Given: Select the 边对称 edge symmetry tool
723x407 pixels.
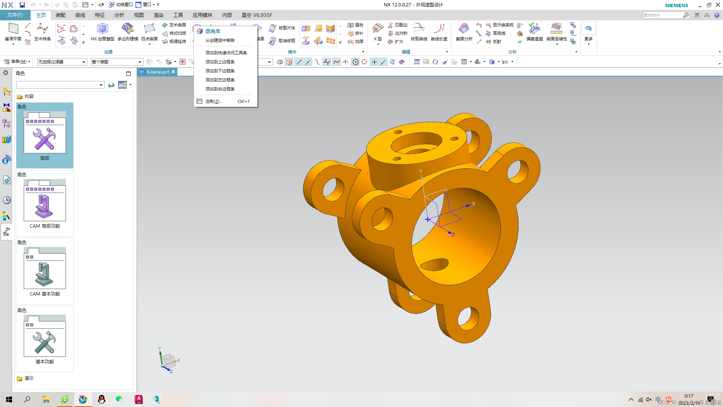Looking at the screenshot, I should tap(398, 33).
